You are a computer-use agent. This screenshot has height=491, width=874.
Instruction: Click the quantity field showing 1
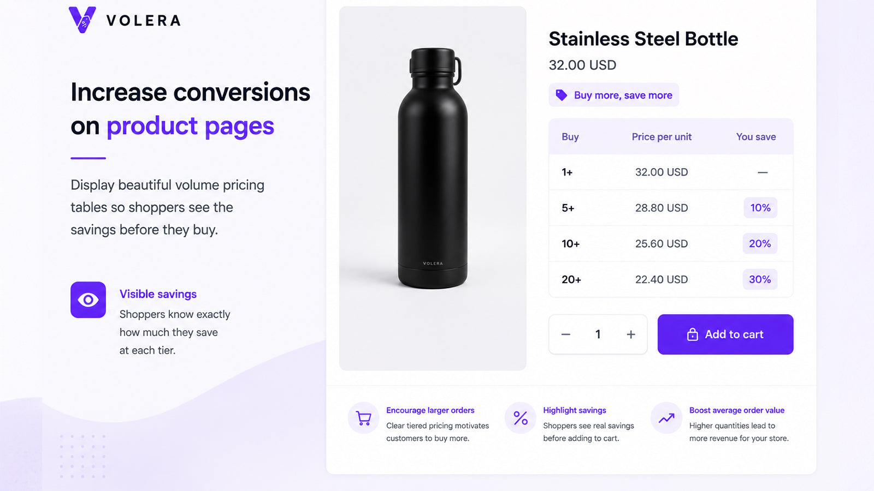pos(598,334)
